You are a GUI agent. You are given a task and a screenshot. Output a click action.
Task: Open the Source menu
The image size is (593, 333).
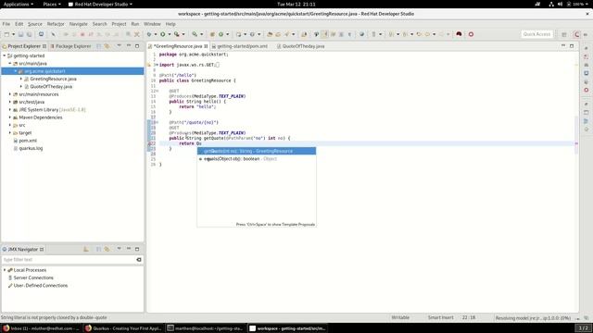pyautogui.click(x=35, y=24)
